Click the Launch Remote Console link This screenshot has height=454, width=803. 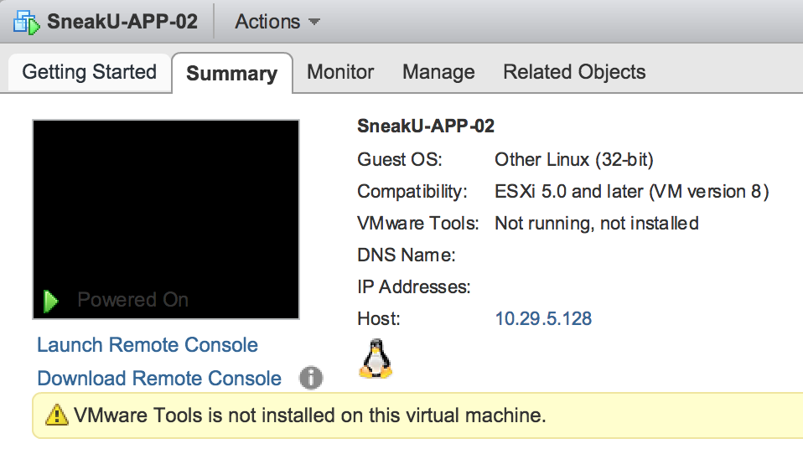tap(148, 345)
